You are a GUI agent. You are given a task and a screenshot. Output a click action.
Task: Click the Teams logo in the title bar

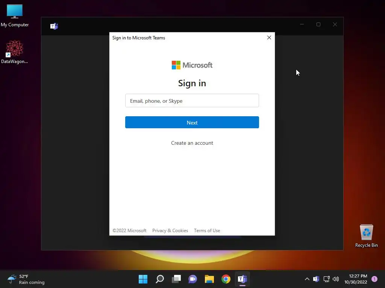(x=54, y=26)
